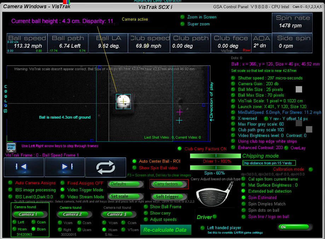Enable Left handed player option
Viewport: 325px width, 239px height.
pos(203,228)
